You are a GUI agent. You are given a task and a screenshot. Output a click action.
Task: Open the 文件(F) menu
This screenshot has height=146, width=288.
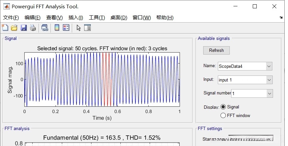pos(11,18)
